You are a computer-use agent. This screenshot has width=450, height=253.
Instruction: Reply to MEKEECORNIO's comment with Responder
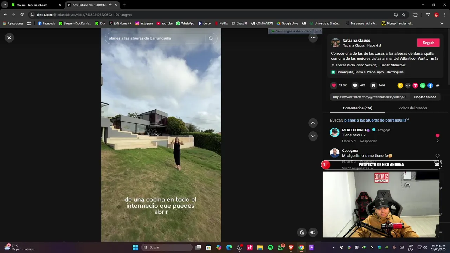(x=368, y=141)
